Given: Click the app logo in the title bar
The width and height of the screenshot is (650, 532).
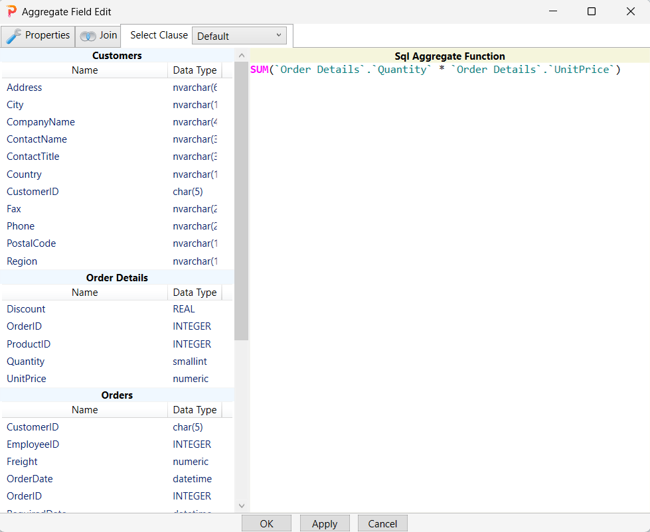Looking at the screenshot, I should tap(11, 11).
